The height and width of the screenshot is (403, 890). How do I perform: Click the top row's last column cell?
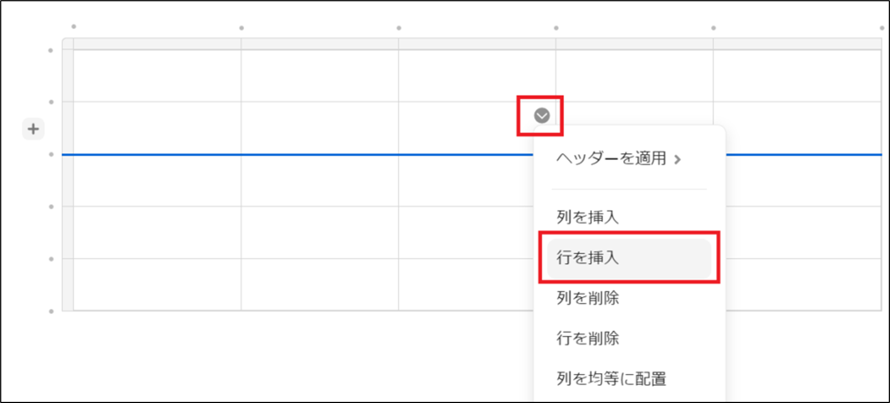(x=797, y=76)
